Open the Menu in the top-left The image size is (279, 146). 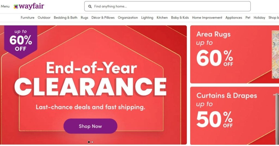pos(5,6)
